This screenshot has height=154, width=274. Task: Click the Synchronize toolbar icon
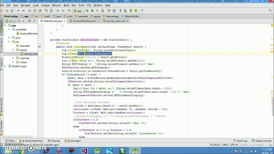pos(12,11)
